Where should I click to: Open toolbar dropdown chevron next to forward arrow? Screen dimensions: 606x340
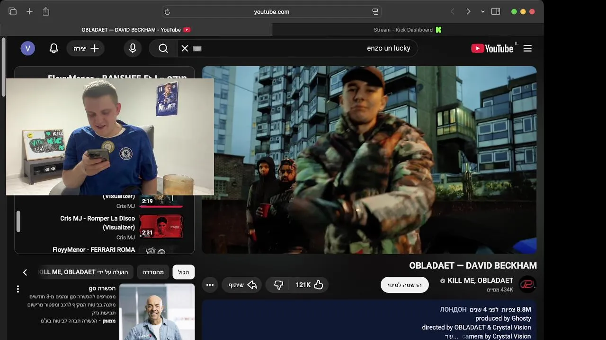(x=482, y=12)
